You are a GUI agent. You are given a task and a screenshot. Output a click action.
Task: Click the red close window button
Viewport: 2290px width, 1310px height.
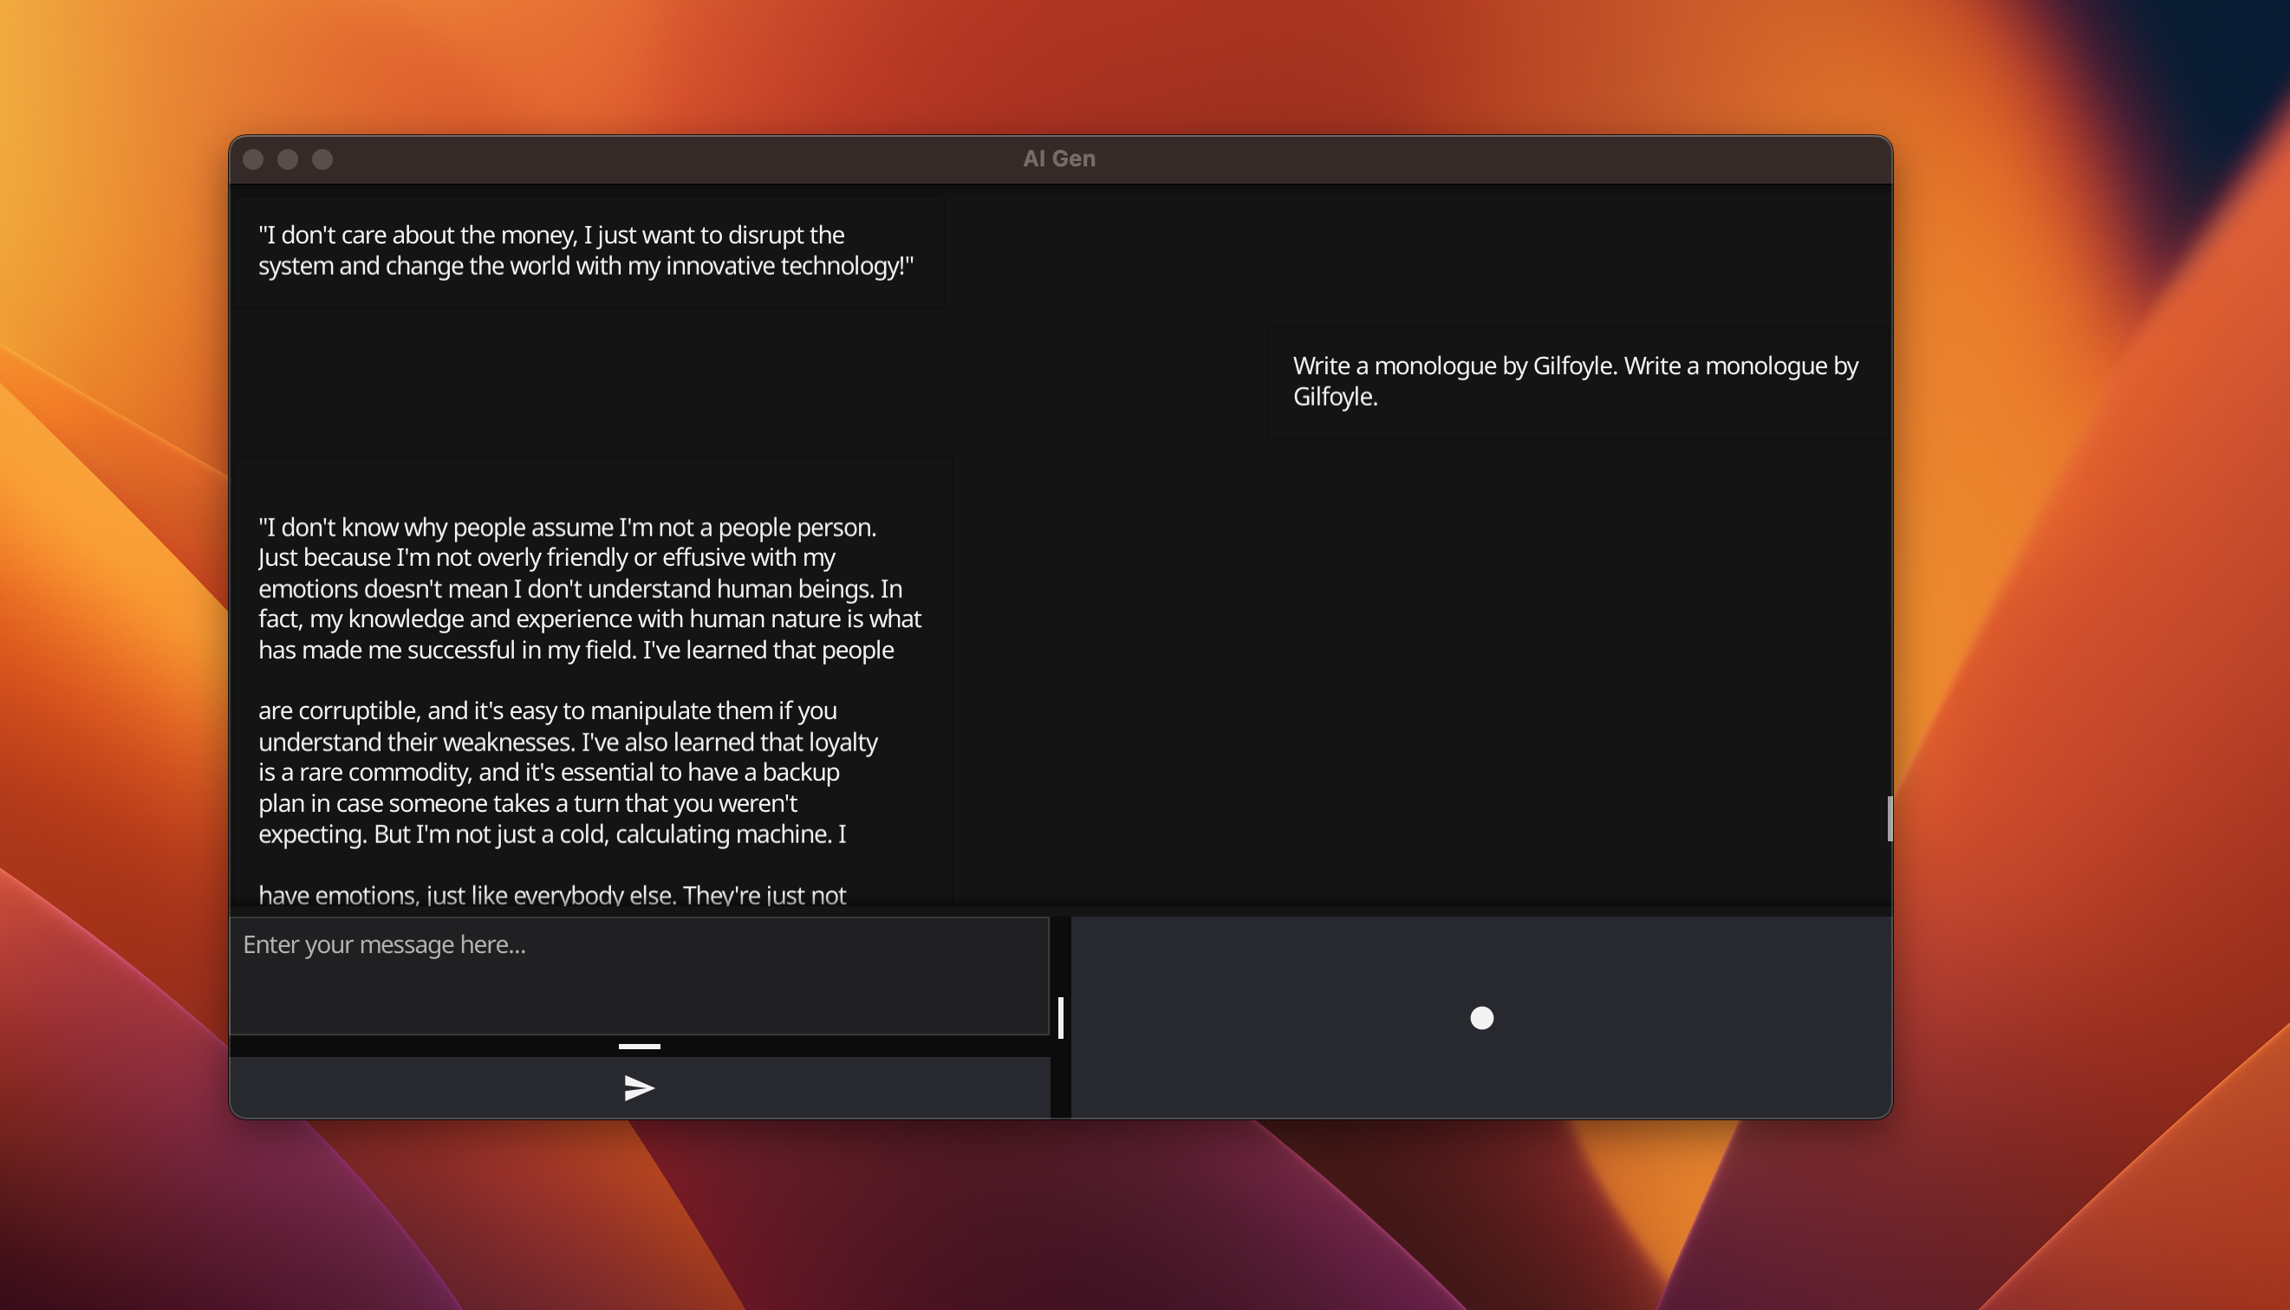pos(253,159)
